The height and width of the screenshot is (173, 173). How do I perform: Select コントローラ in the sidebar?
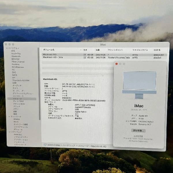click(x=18, y=96)
